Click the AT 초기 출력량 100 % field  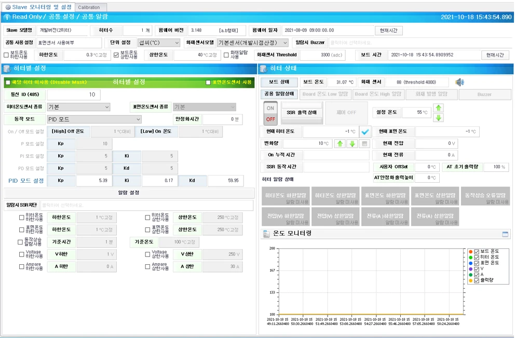tap(496, 167)
